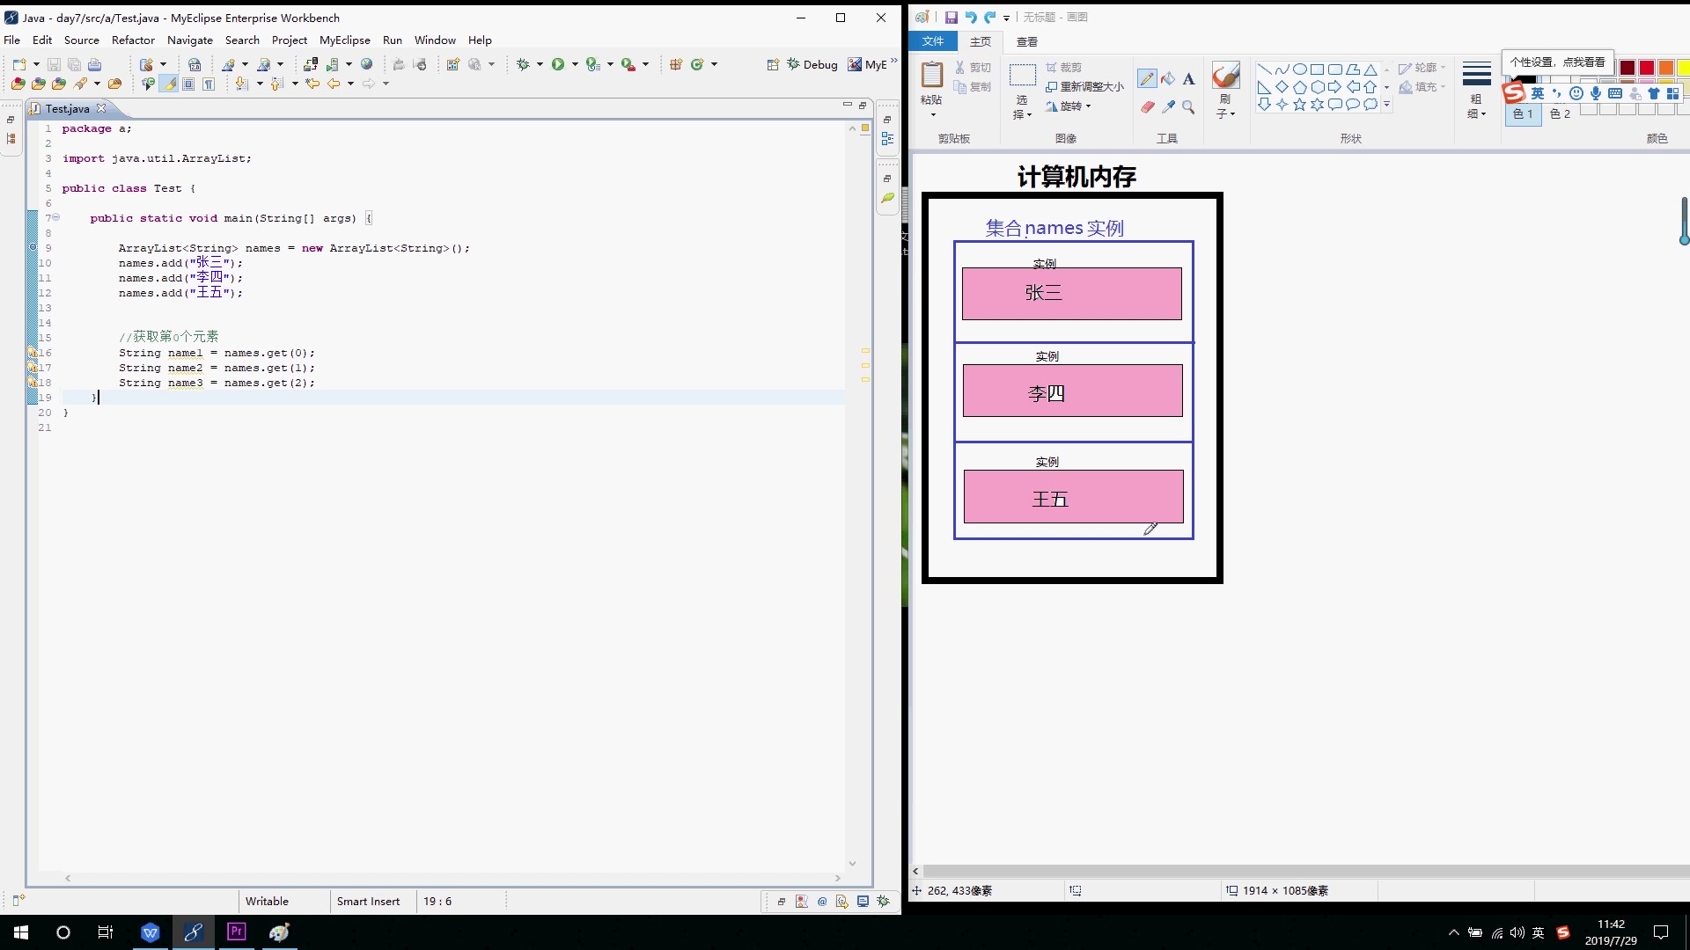The height and width of the screenshot is (950, 1690).
Task: Click the rectangular Select tool icon
Action: tap(1022, 75)
